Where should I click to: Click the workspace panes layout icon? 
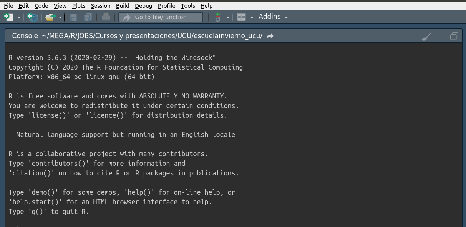(242, 17)
